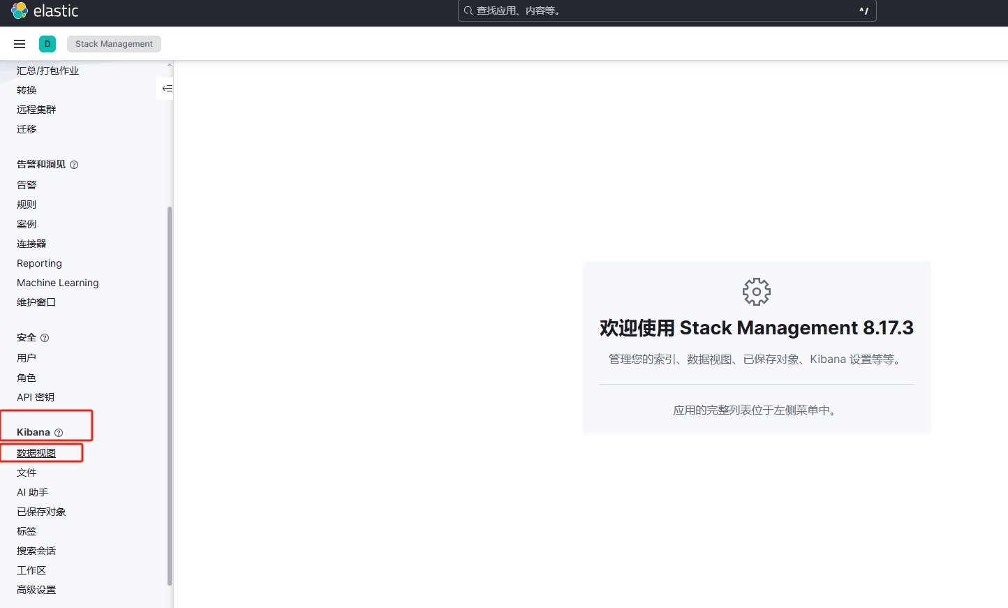Open 汇总/打包作业 in sidebar

47,71
